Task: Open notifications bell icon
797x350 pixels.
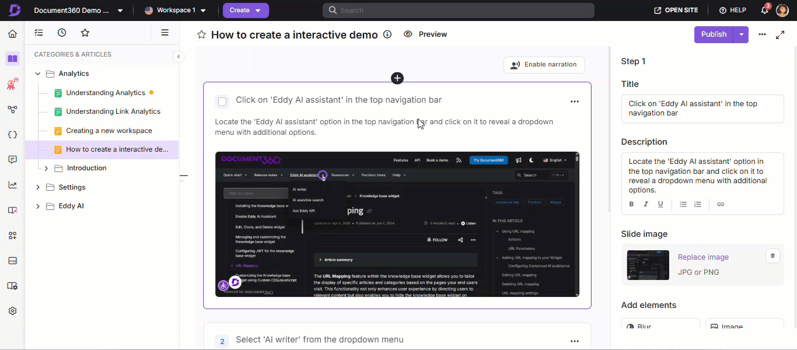Action: [x=764, y=10]
